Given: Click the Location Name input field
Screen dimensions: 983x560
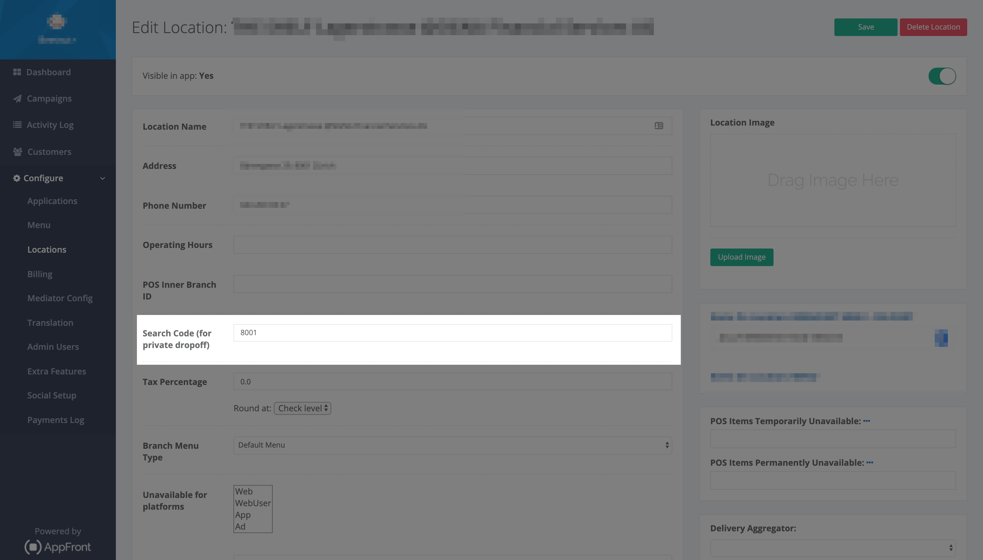Looking at the screenshot, I should tap(453, 126).
